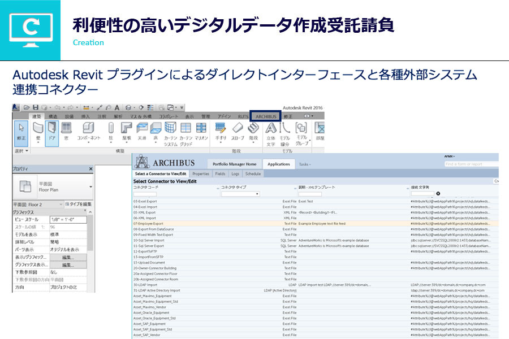This screenshot has height=339, width=509.
Task: Select the マリオン (Mullion) tool
Action: click(x=201, y=132)
